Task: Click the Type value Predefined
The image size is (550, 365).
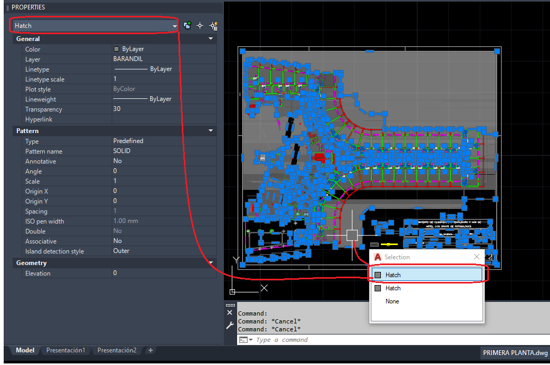Action: (164, 141)
